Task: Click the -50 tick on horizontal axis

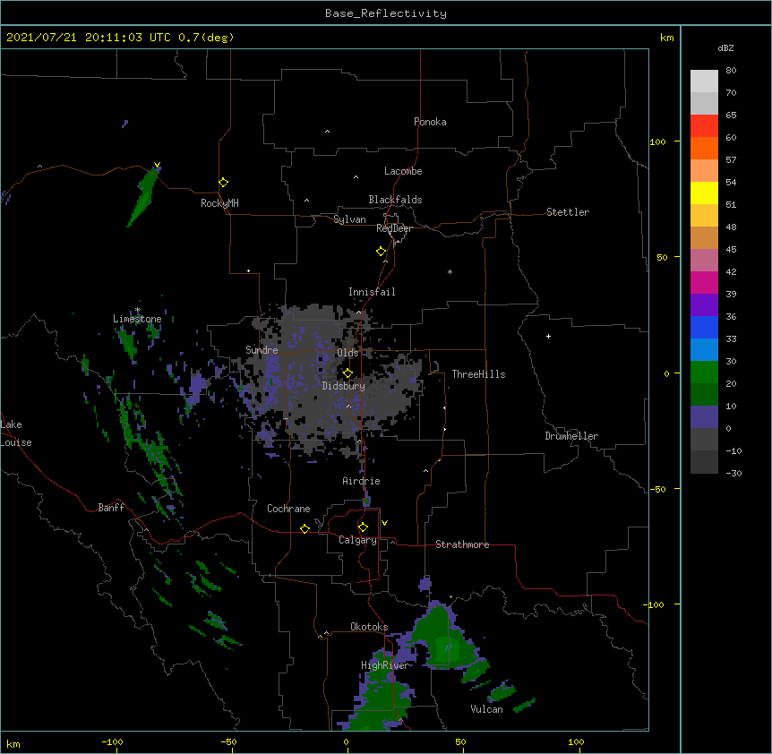Action: click(228, 741)
